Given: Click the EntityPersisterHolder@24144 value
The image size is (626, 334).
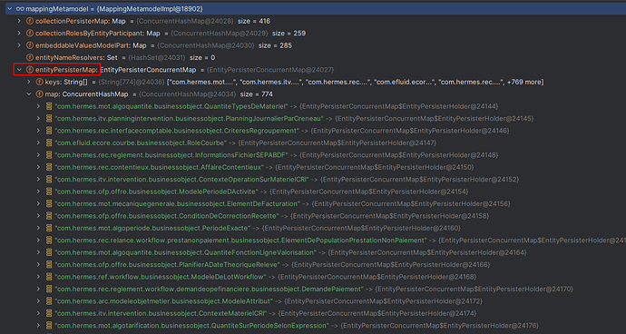Looking at the screenshot, I should pos(399,106).
